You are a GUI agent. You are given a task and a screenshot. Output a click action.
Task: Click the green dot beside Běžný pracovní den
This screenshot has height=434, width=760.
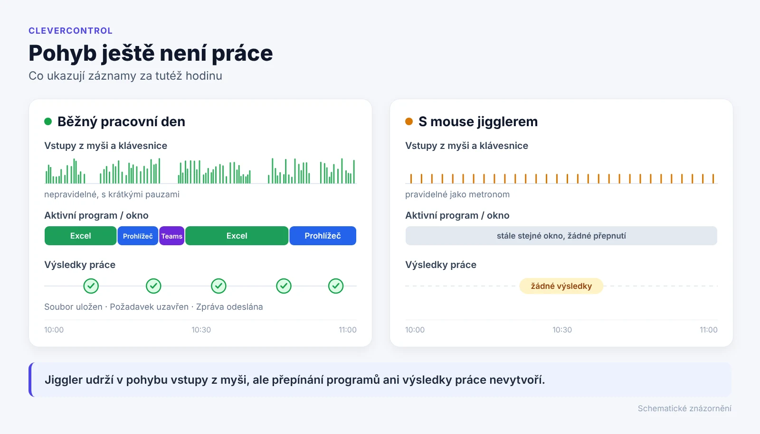[x=48, y=121]
